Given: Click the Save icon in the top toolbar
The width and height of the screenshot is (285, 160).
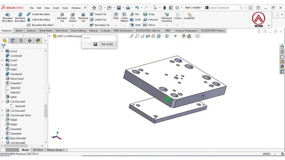Looking at the screenshot, I should [119, 8].
